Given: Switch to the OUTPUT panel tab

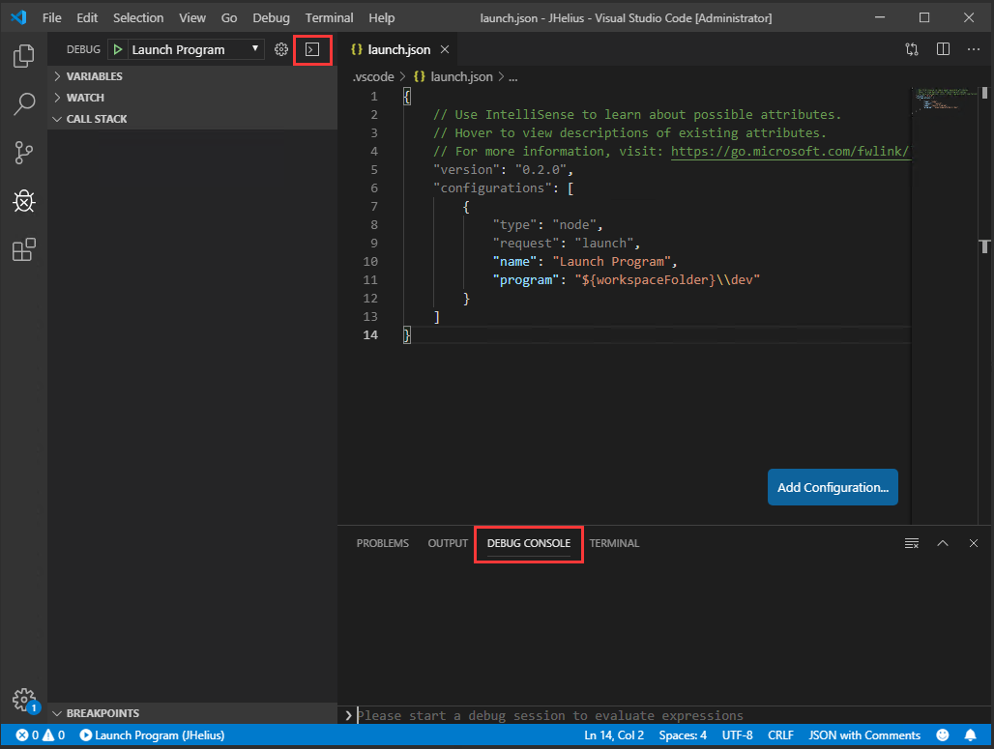Looking at the screenshot, I should pyautogui.click(x=448, y=543).
